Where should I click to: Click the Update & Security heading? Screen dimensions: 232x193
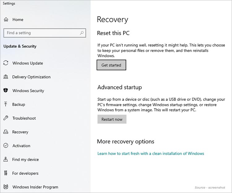pyautogui.click(x=20, y=46)
